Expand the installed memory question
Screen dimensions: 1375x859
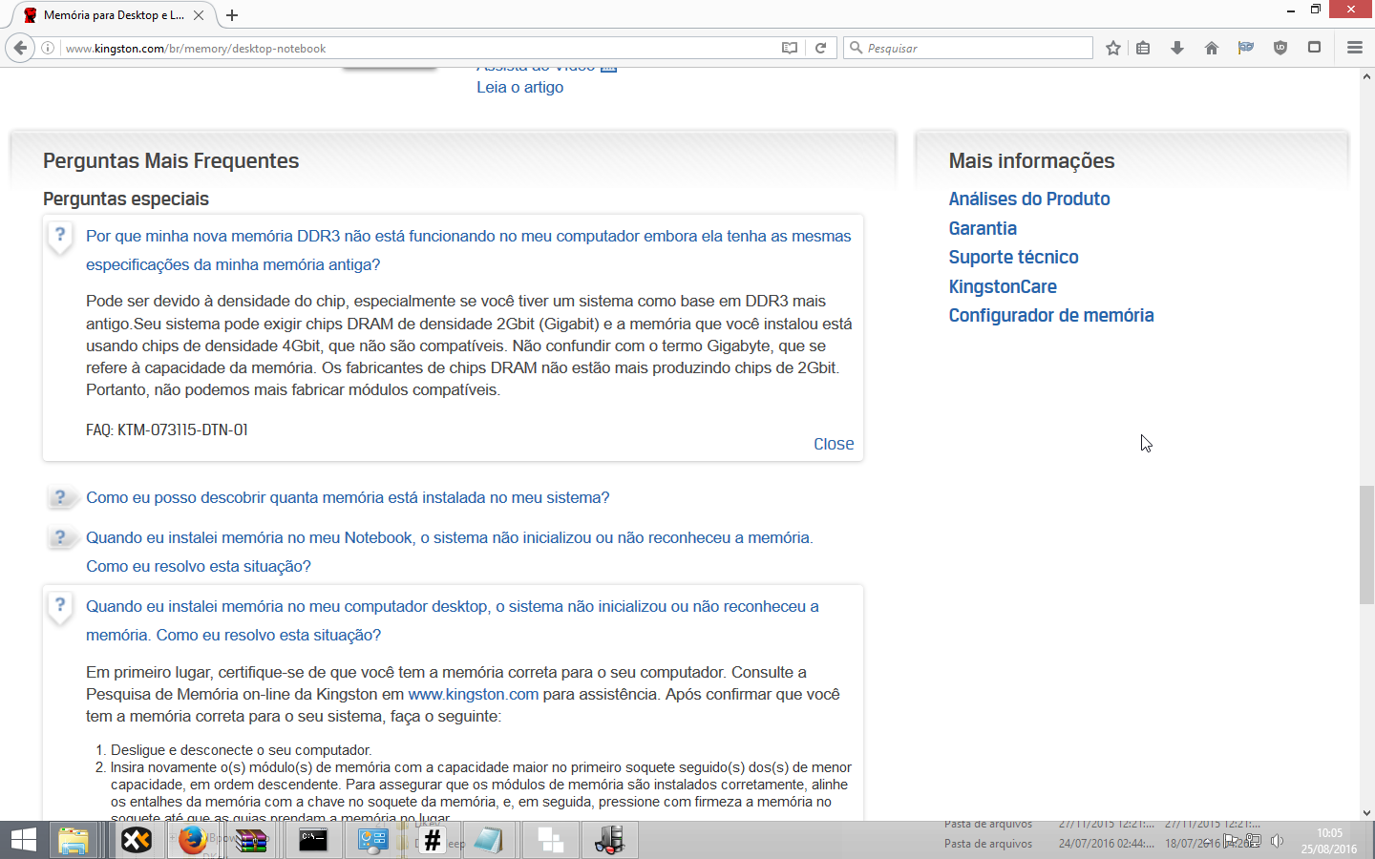tap(348, 497)
